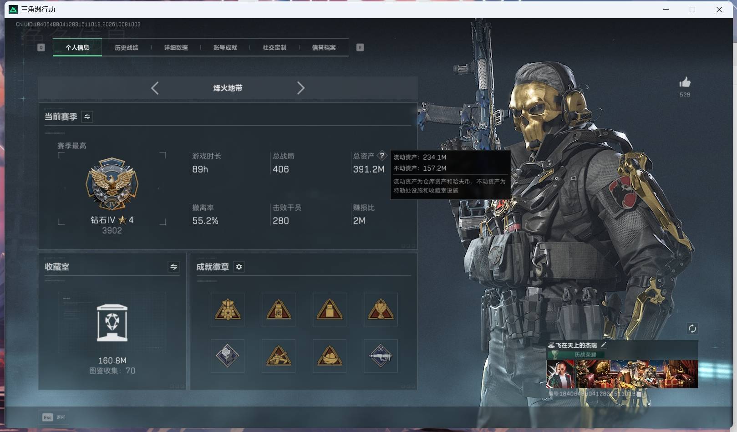737x432 pixels.
Task: Select the trophy badge in the top row
Action: [381, 310]
